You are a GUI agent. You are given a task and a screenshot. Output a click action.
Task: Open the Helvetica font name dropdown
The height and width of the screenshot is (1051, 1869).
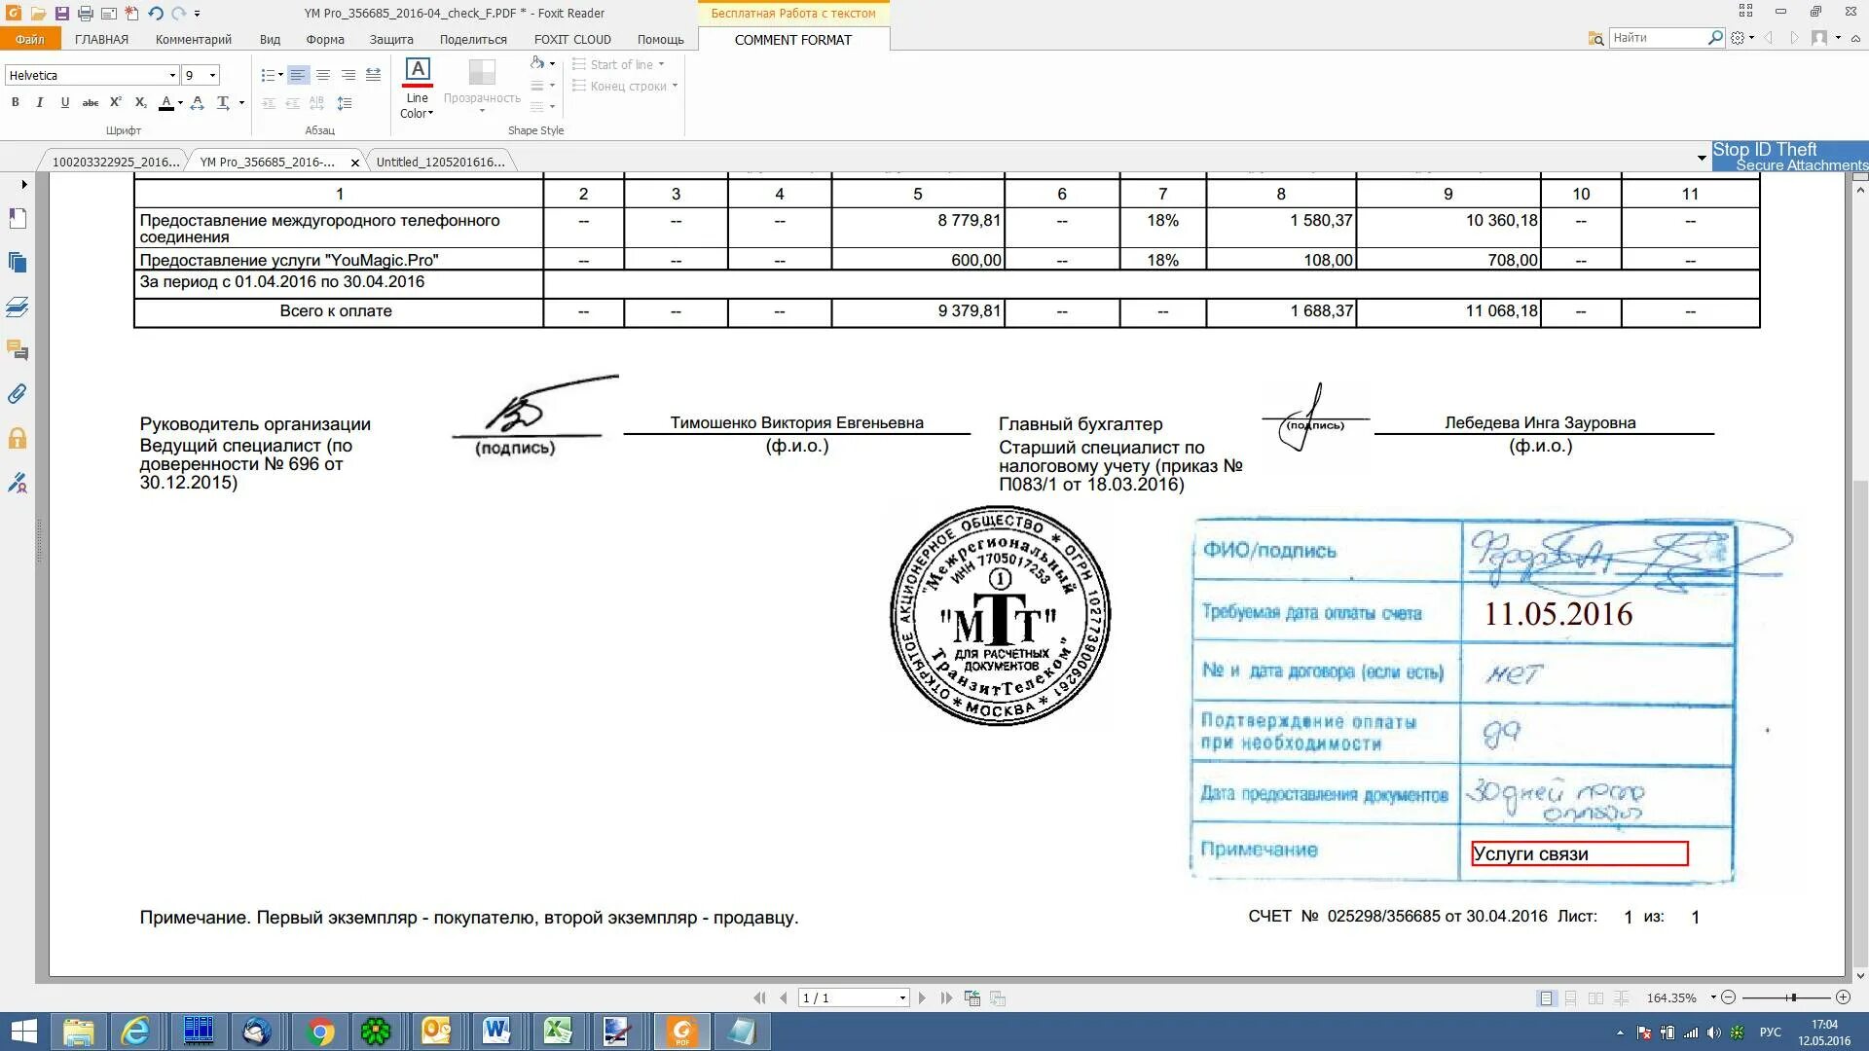(x=172, y=75)
